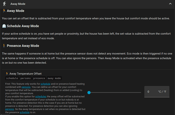Image resolution: width=175 pixels, height=115 pixels.
Task: Click the "presence" tag chip
Action: click(x=39, y=78)
